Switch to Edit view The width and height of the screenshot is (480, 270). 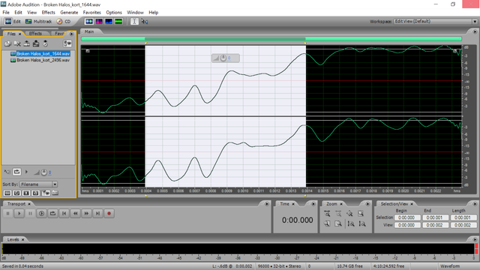pos(13,22)
